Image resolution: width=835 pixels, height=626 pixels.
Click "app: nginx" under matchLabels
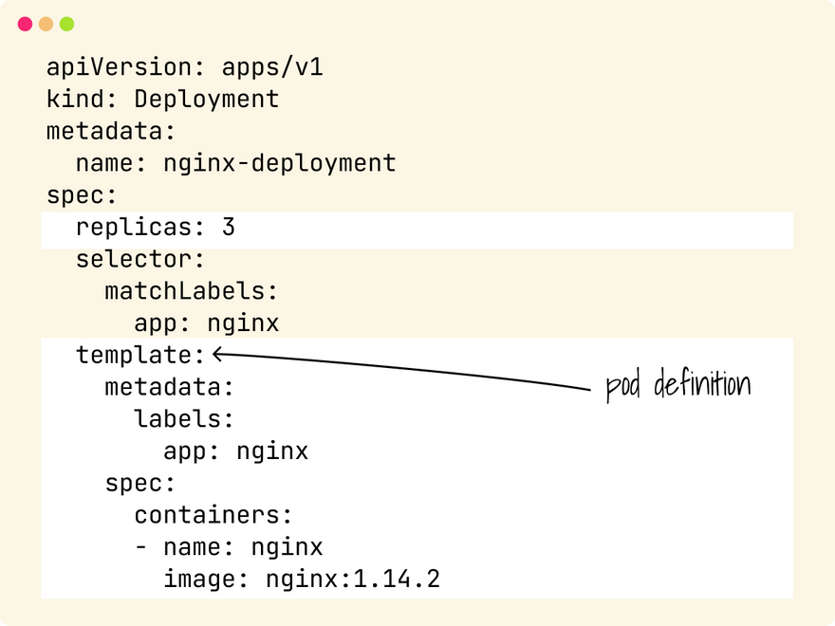coord(206,323)
